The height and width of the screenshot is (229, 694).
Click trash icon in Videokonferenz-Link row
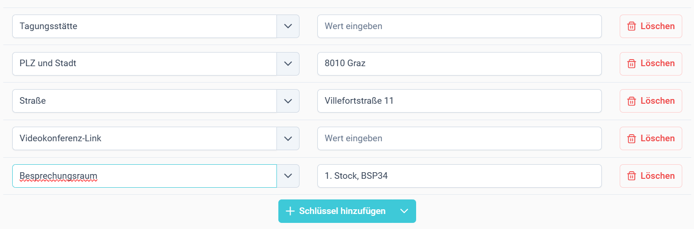[632, 138]
